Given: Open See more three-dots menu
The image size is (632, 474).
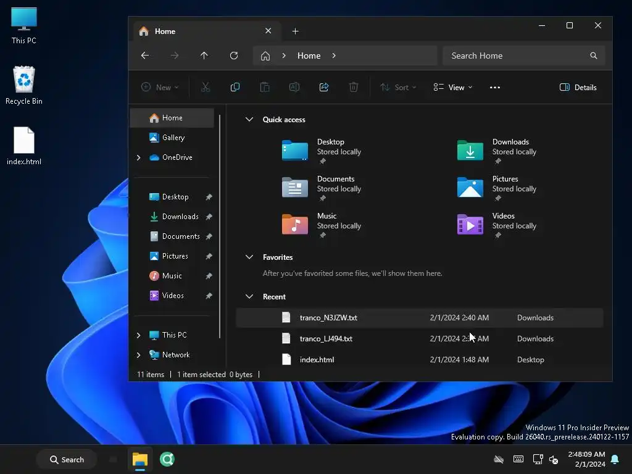Looking at the screenshot, I should click(x=495, y=87).
